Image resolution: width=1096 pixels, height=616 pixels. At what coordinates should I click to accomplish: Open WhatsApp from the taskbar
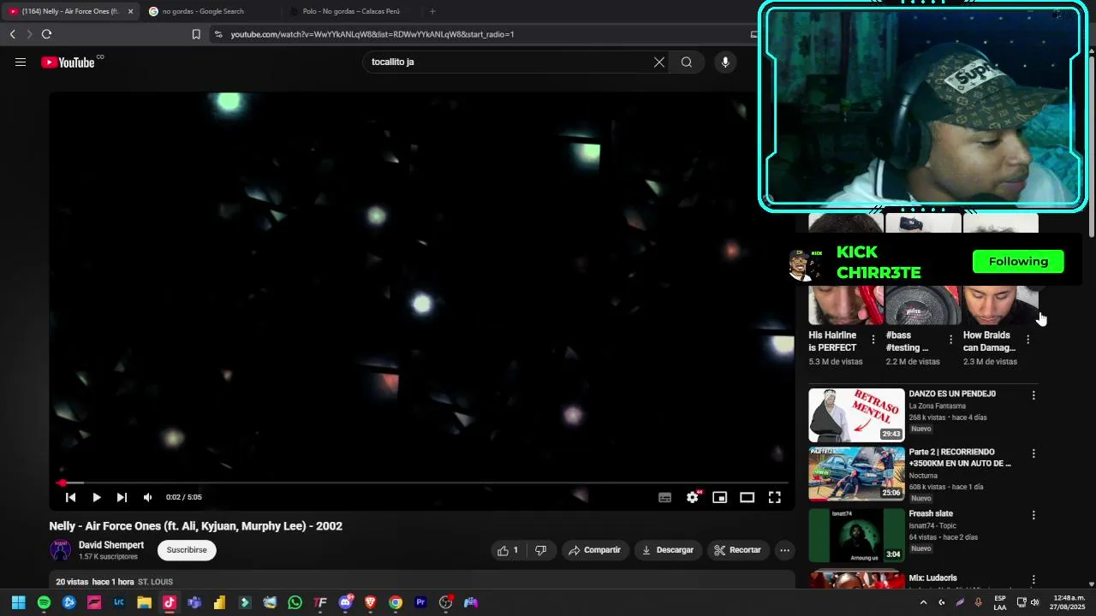295,602
